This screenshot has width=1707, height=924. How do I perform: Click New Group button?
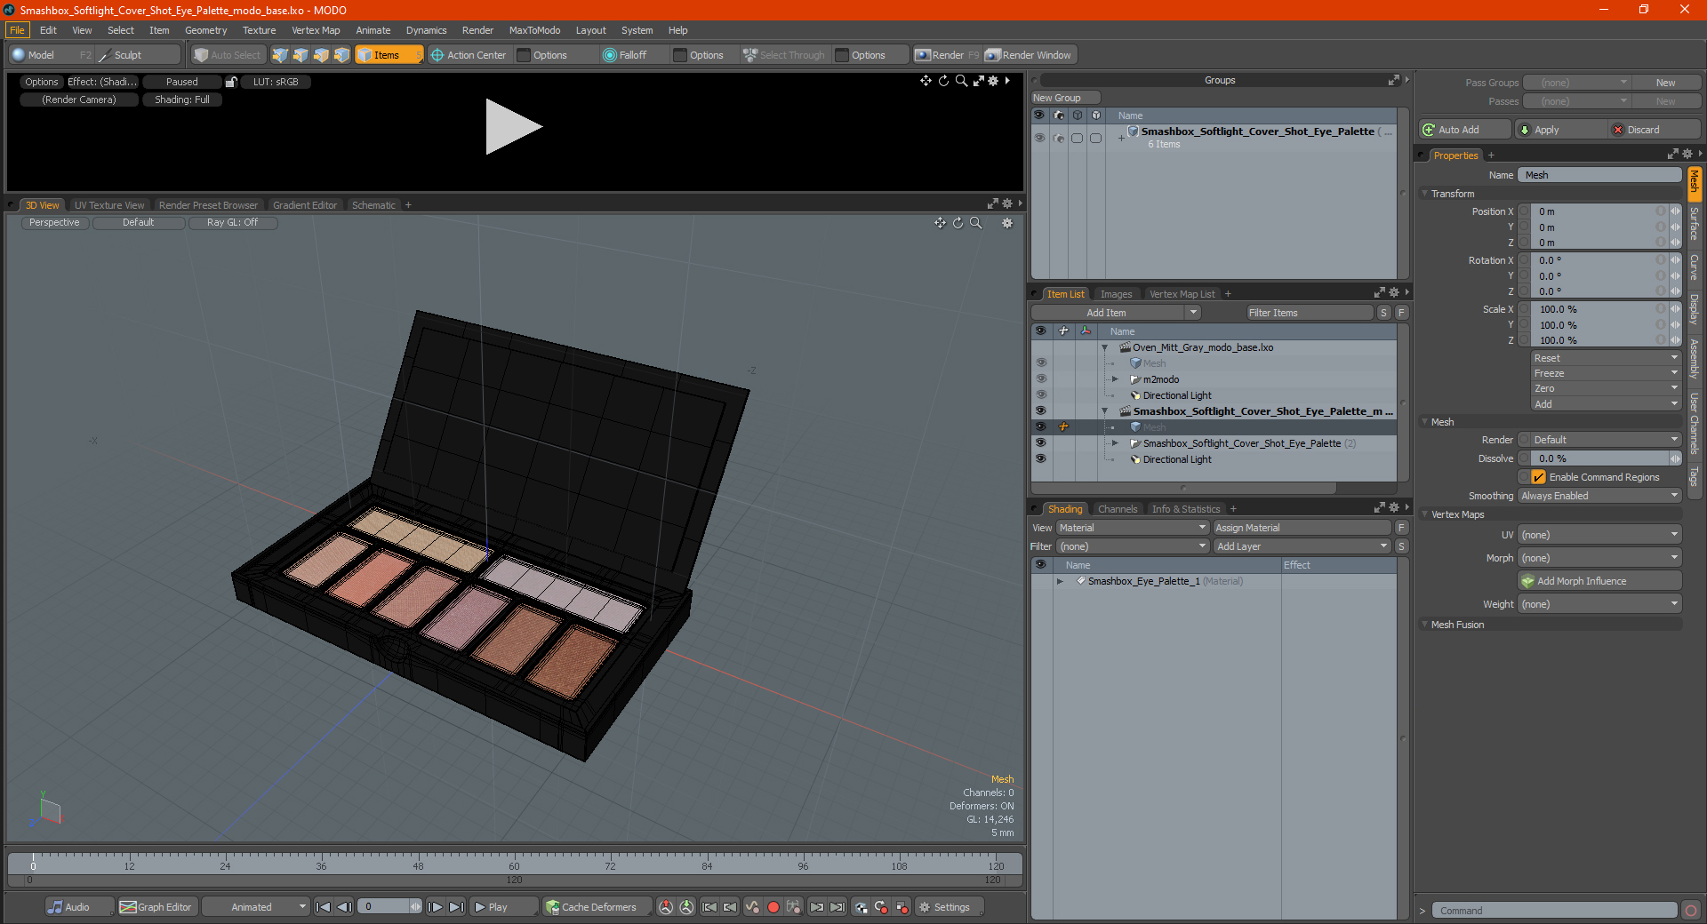1065,98
